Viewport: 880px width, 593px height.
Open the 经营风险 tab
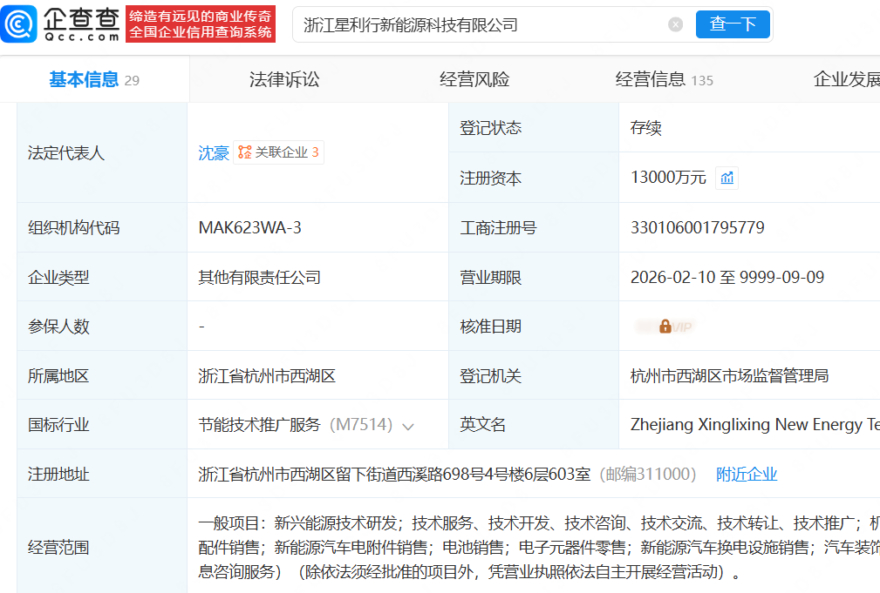474,79
